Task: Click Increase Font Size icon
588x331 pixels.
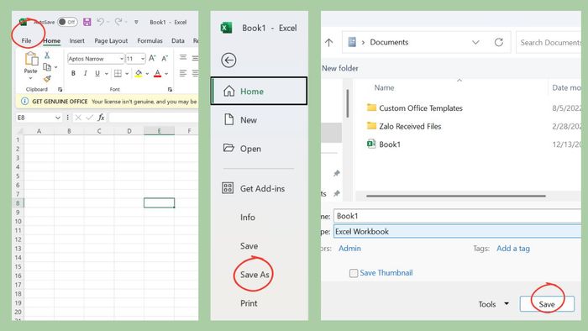Action: pos(152,58)
